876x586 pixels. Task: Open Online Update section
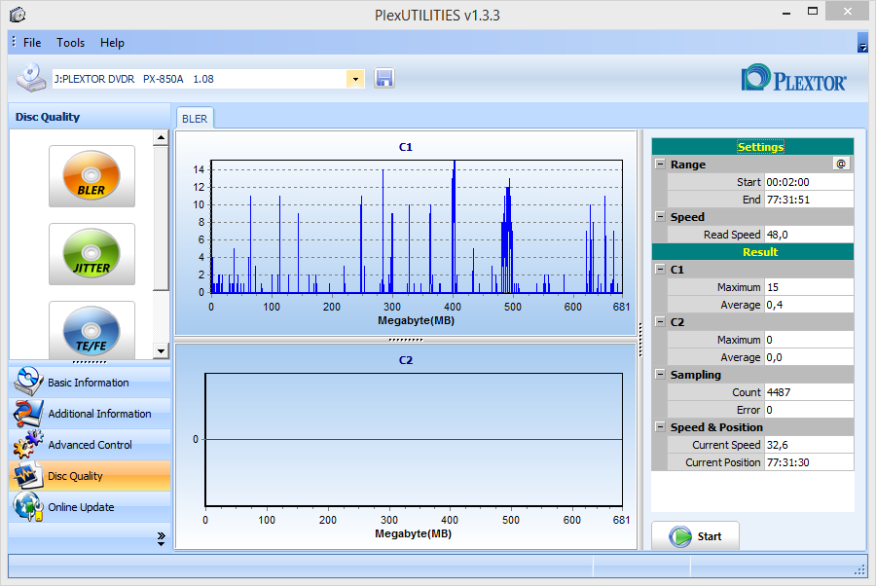tap(90, 507)
